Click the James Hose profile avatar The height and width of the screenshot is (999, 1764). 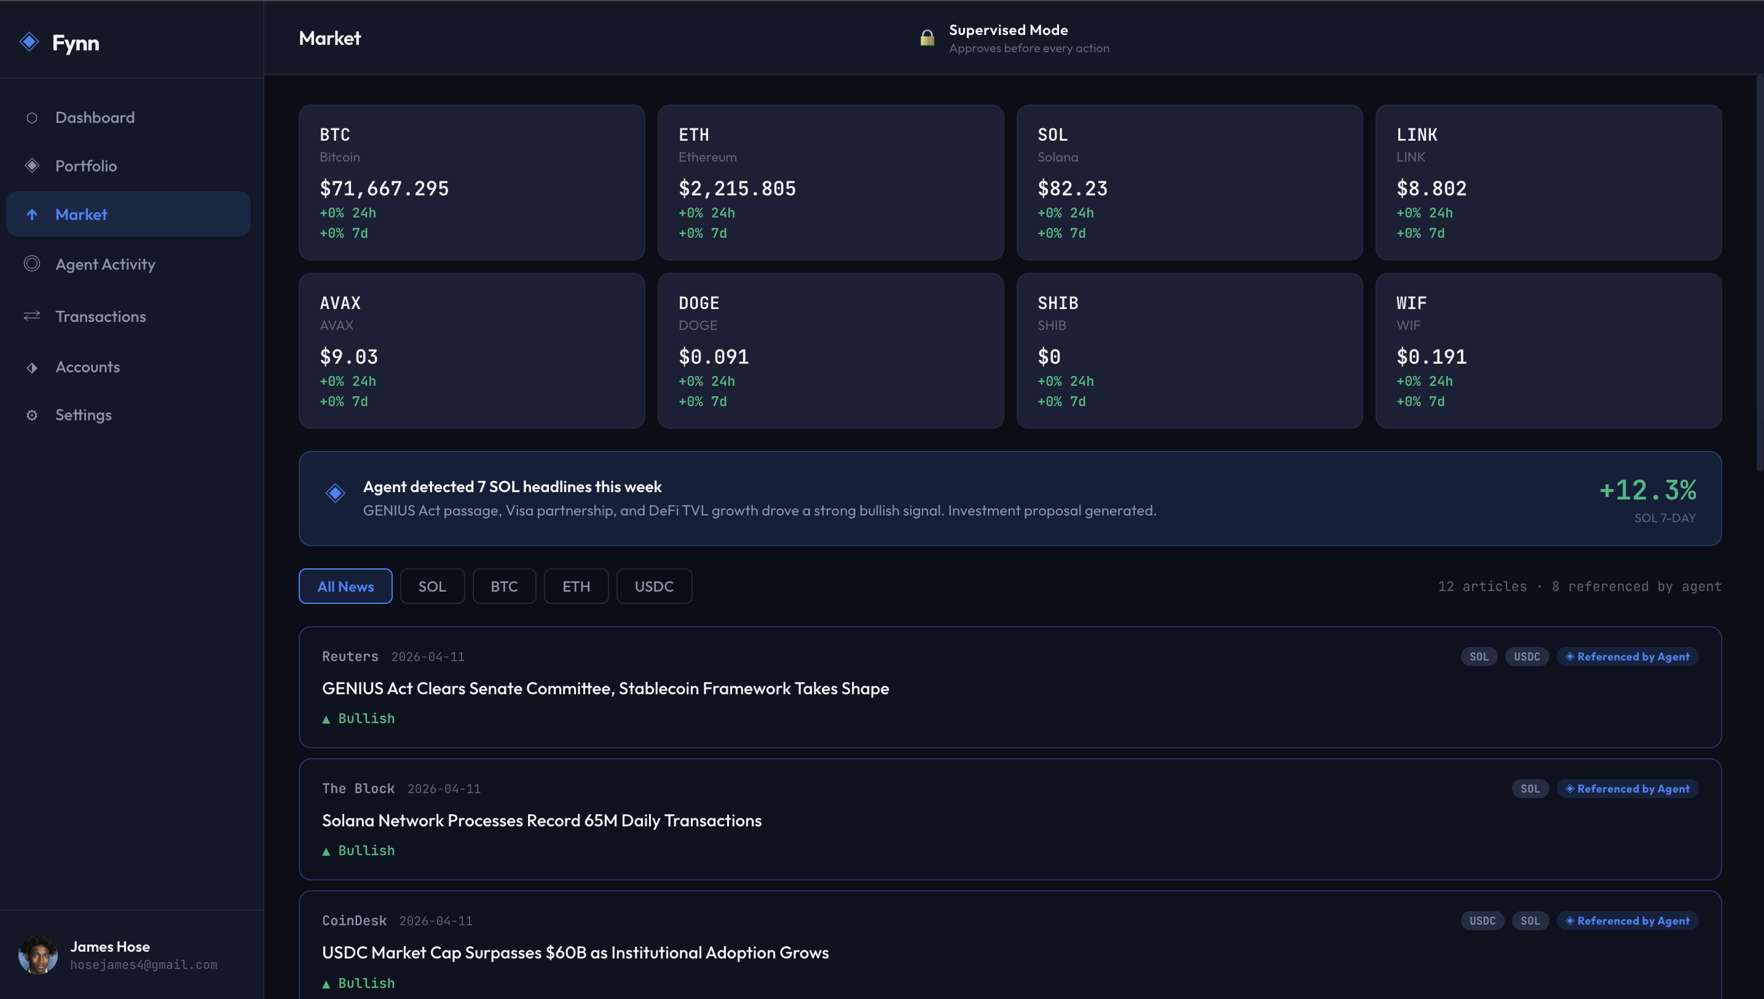(37, 954)
